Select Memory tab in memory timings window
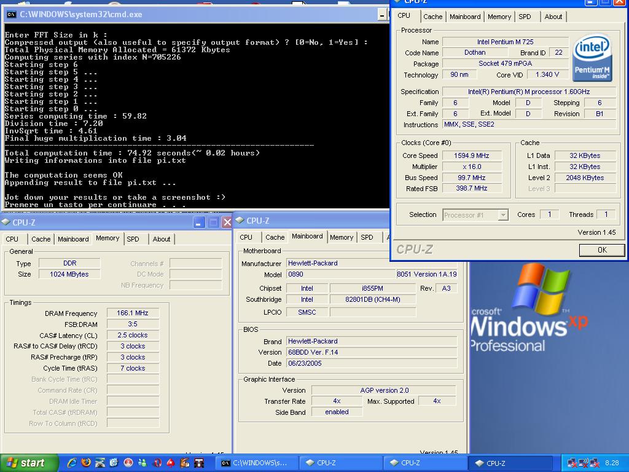The image size is (629, 472). point(107,238)
